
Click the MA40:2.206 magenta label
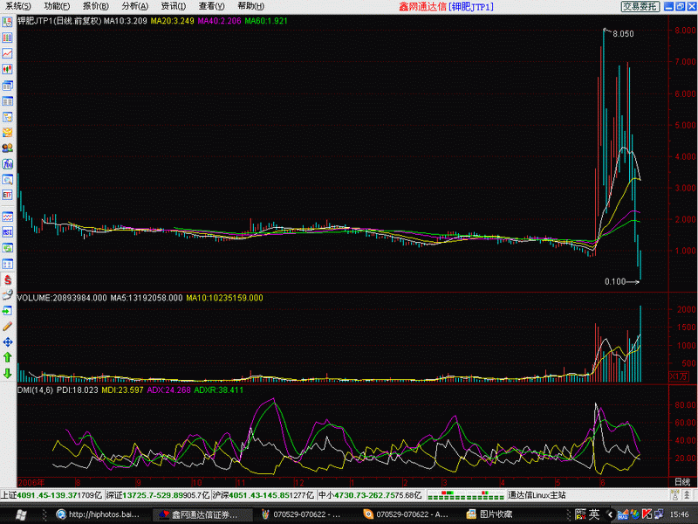click(x=220, y=20)
